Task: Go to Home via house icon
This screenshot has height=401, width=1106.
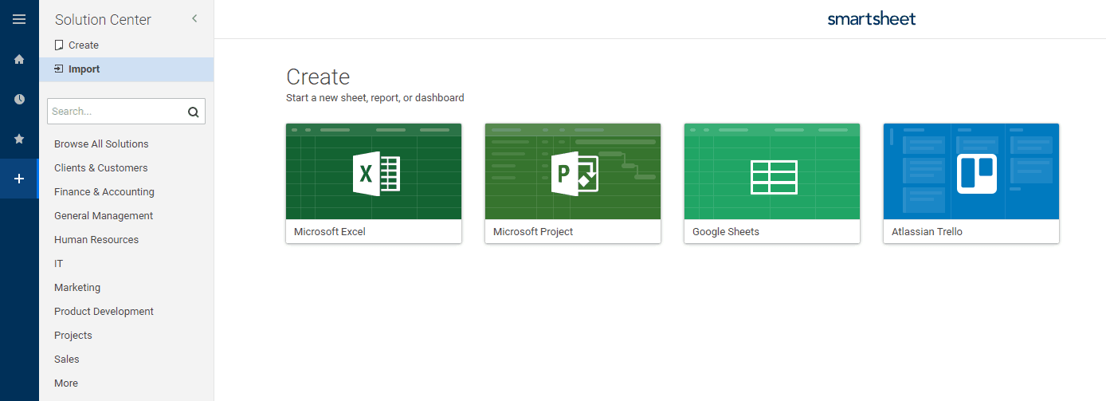Action: point(19,59)
